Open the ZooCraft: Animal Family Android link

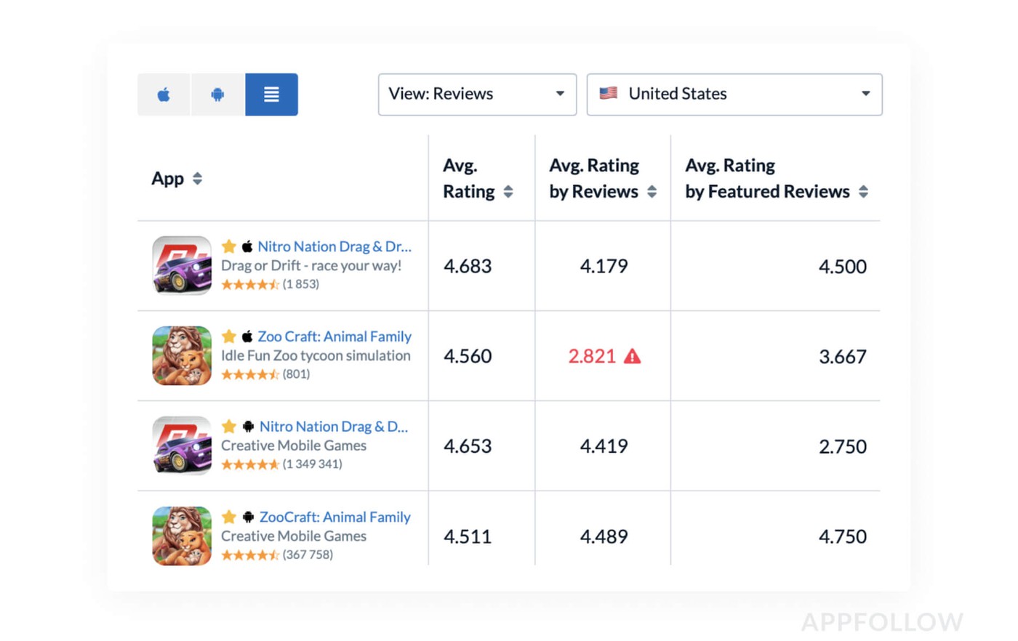point(334,517)
